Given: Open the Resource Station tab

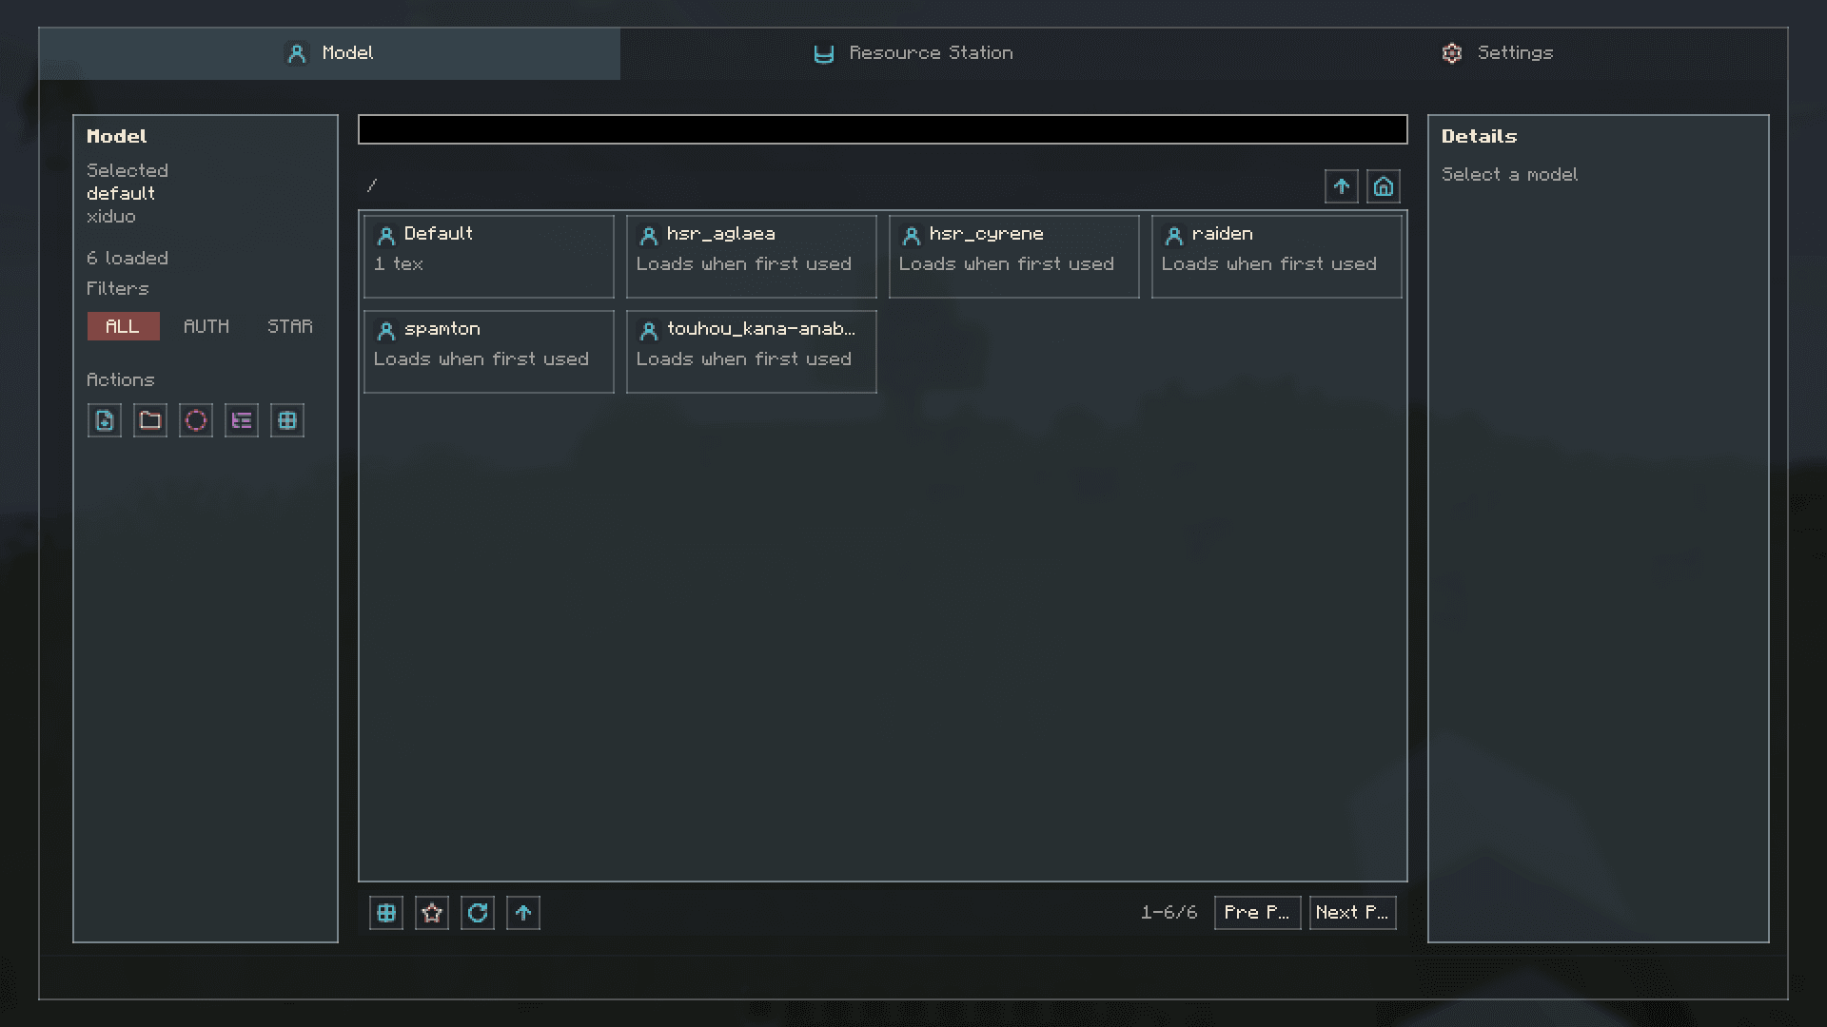Looking at the screenshot, I should tap(913, 53).
